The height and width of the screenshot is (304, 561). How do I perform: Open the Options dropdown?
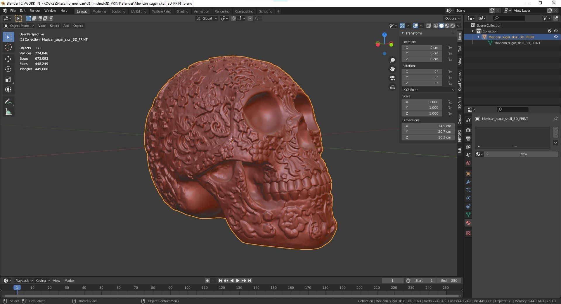(452, 18)
